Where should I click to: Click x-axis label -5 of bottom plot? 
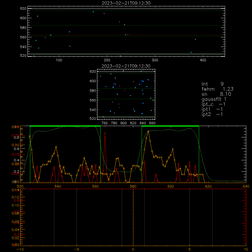[x=77, y=249]
